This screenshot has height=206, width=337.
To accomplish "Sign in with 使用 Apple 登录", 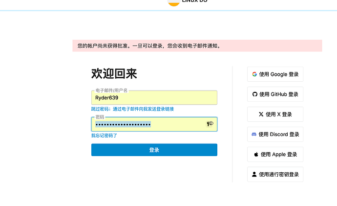I will pyautogui.click(x=275, y=154).
